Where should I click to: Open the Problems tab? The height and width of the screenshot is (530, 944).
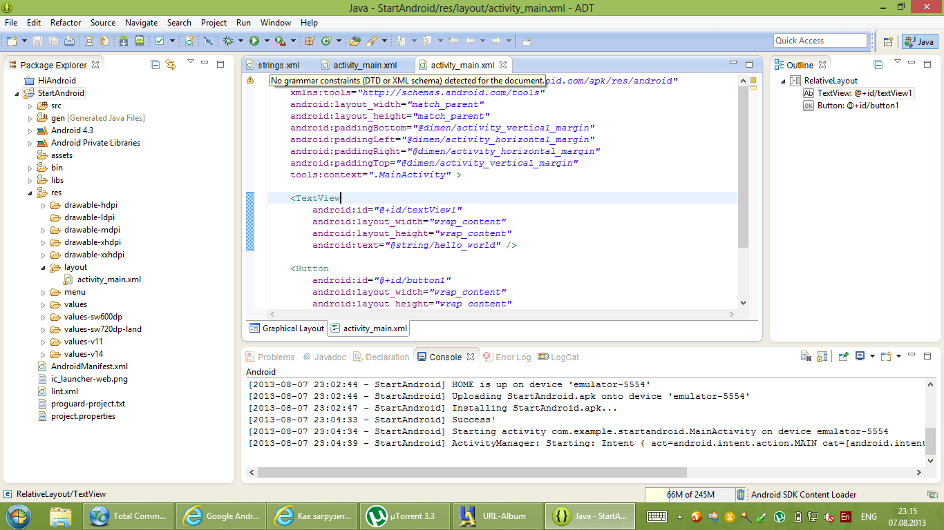click(270, 357)
